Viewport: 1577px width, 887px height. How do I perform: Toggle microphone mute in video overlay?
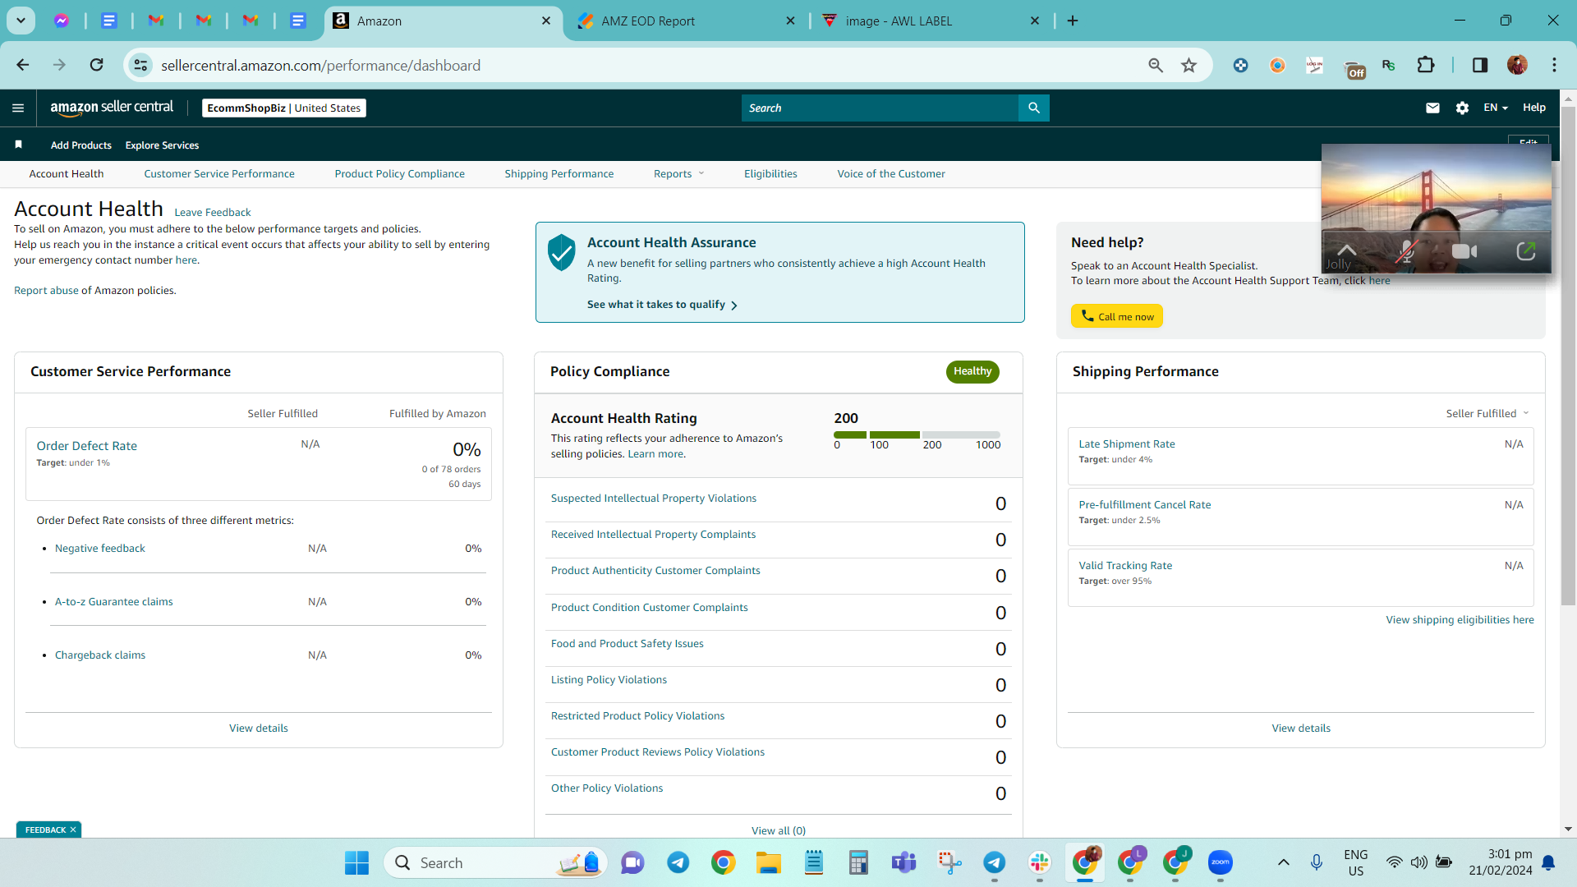pos(1406,251)
